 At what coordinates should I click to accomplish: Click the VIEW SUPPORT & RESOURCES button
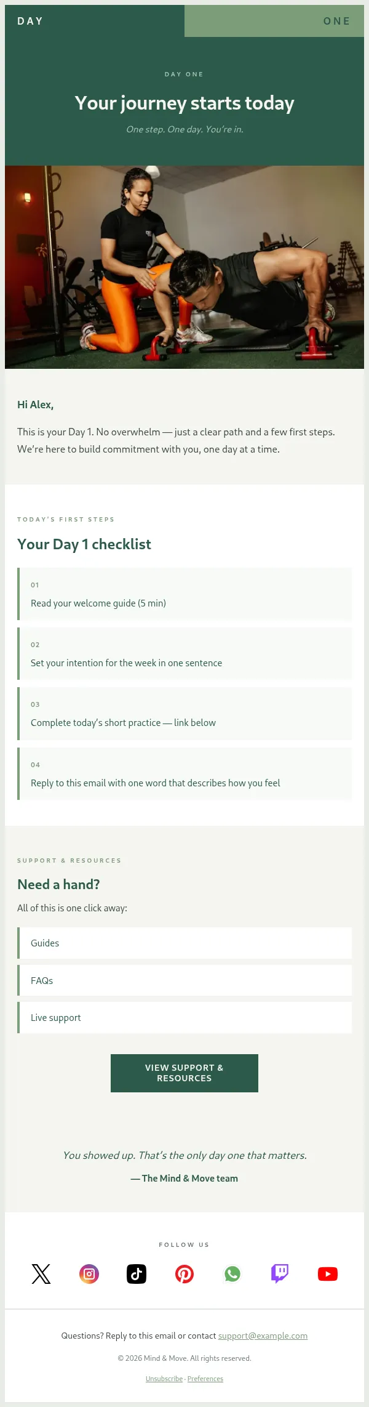184,1073
